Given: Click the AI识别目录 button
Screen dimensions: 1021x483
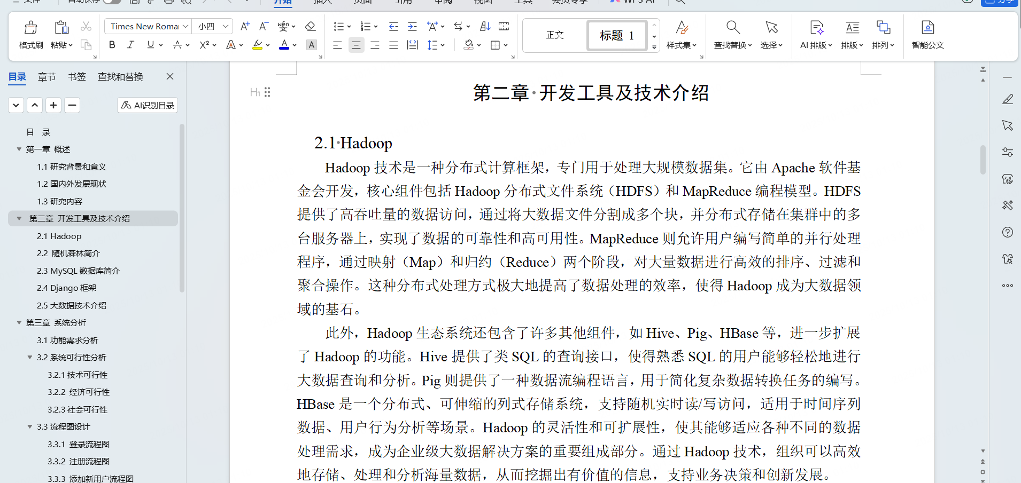Looking at the screenshot, I should [147, 105].
